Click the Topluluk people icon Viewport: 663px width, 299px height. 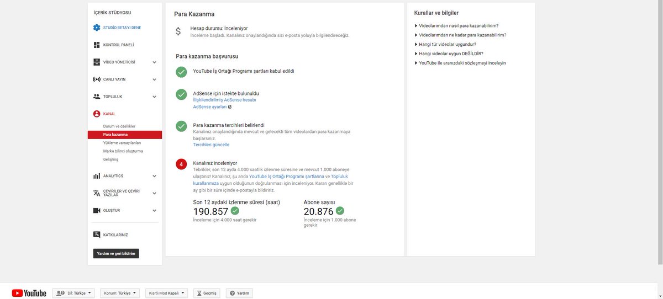click(x=97, y=97)
